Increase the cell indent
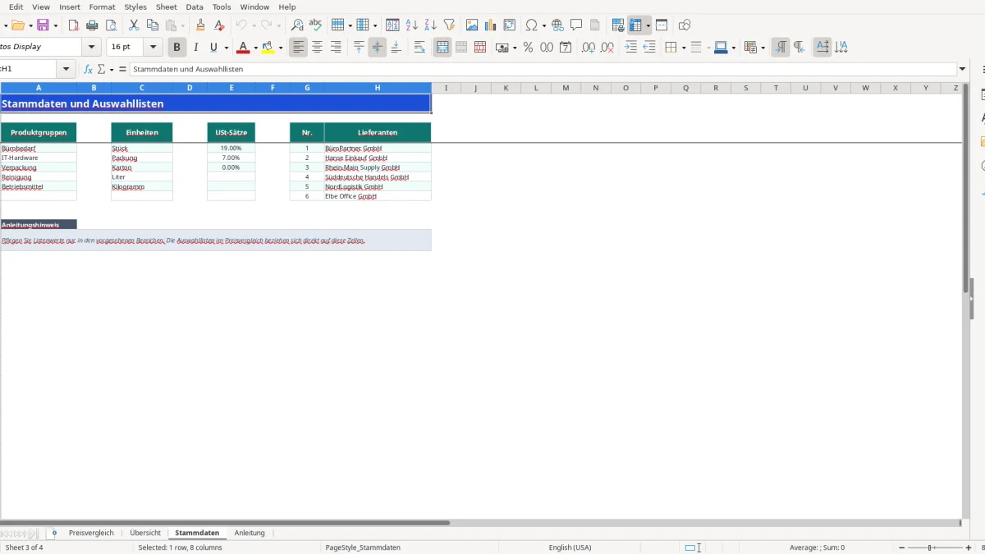Image resolution: width=985 pixels, height=554 pixels. coord(630,48)
